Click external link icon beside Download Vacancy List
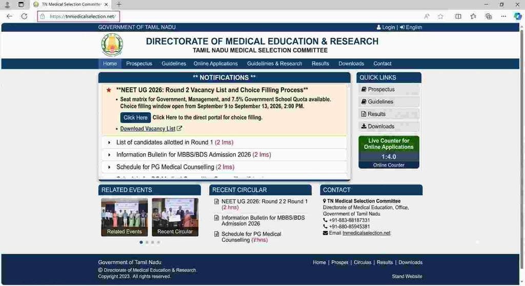The width and height of the screenshot is (525, 286). [179, 129]
